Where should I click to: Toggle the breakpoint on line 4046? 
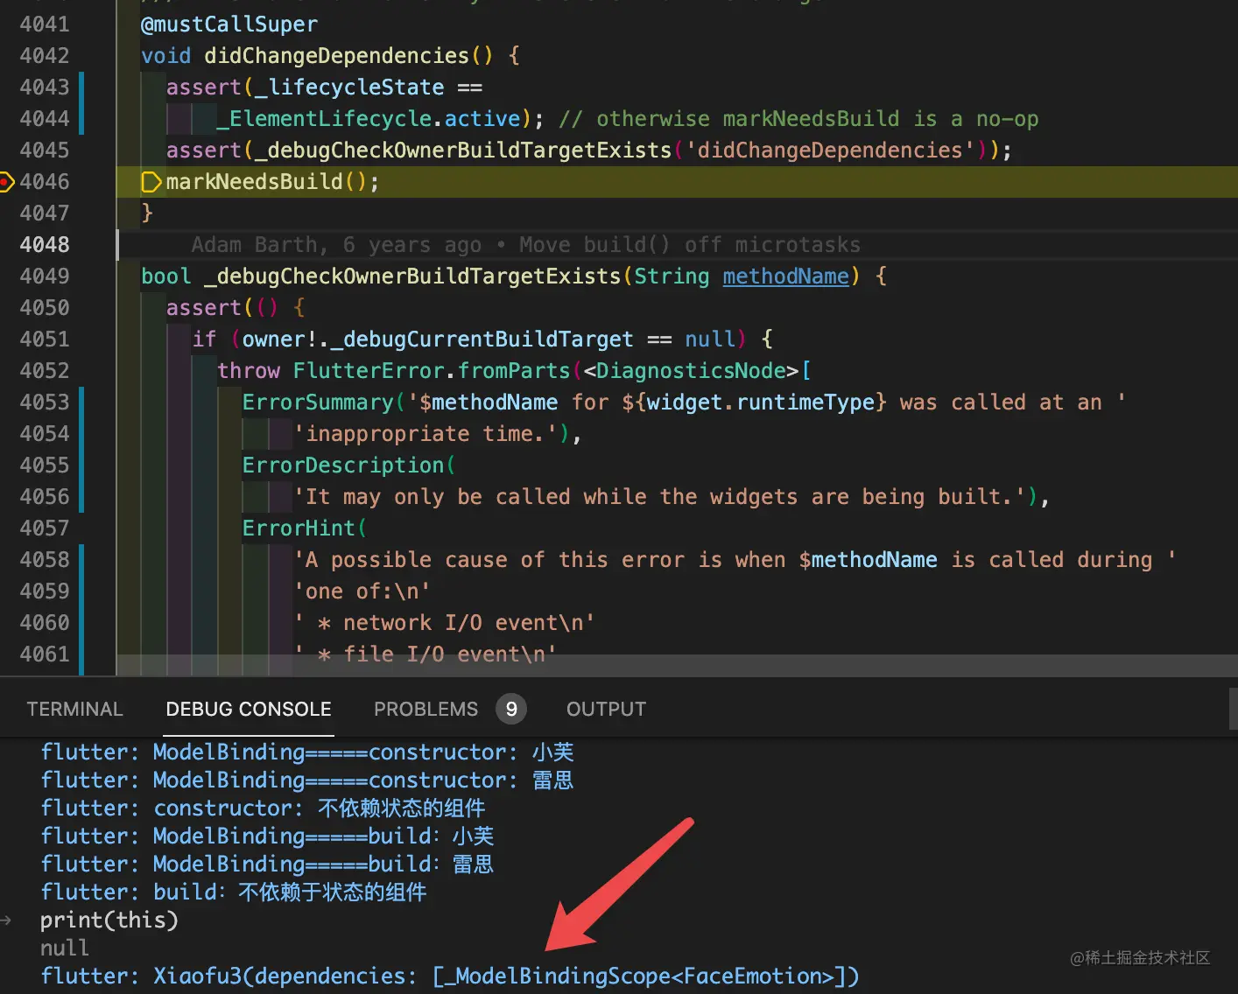coord(6,182)
